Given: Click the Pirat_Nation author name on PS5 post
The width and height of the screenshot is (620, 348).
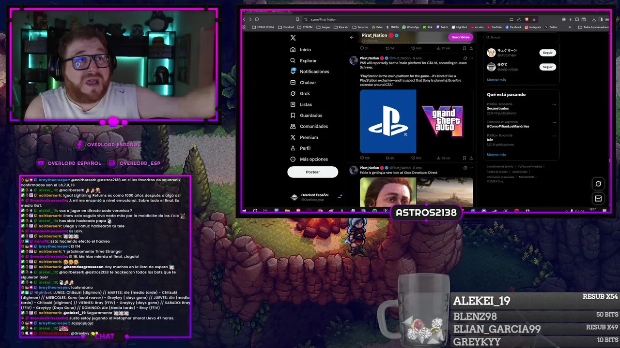Looking at the screenshot, I should tap(370, 58).
